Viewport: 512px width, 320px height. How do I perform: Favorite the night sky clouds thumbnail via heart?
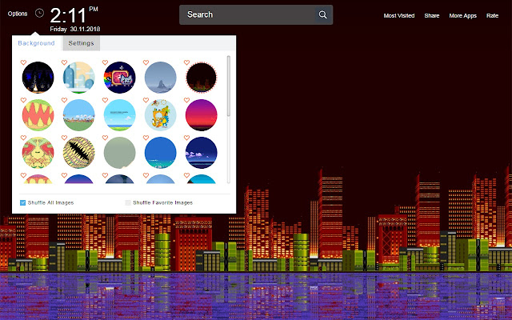click(186, 138)
